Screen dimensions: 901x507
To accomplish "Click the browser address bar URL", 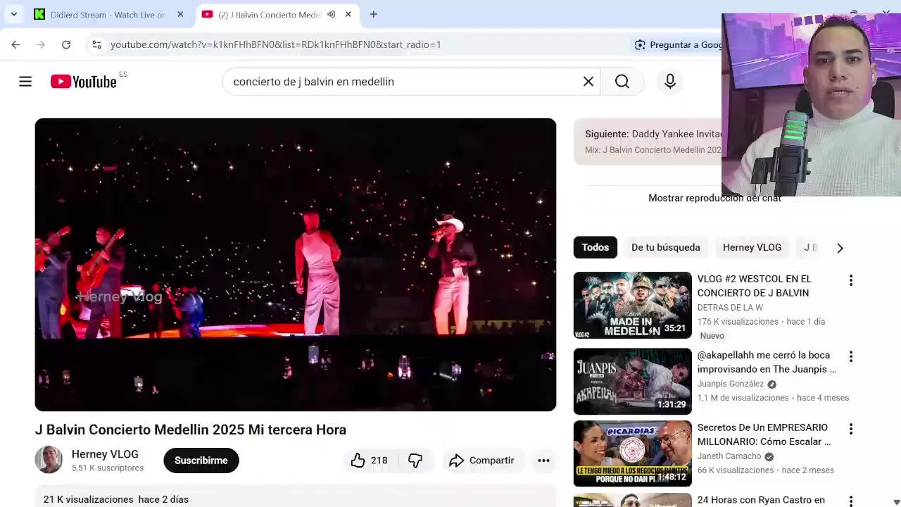I will [x=276, y=44].
